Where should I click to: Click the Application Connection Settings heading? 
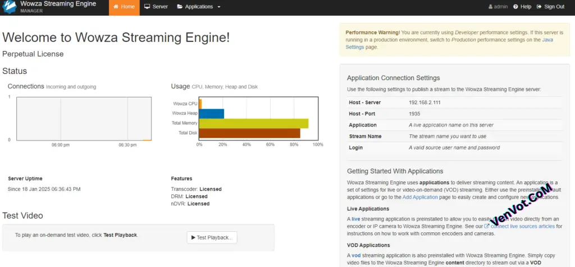click(x=394, y=78)
